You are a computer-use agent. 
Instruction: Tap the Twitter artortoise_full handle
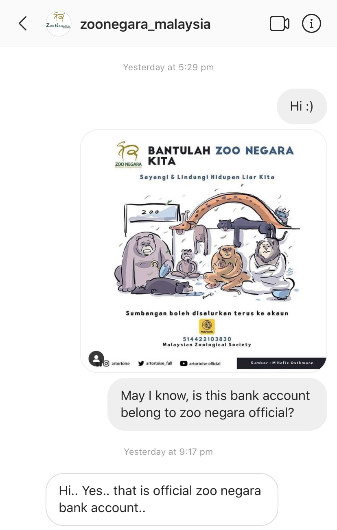(x=155, y=363)
